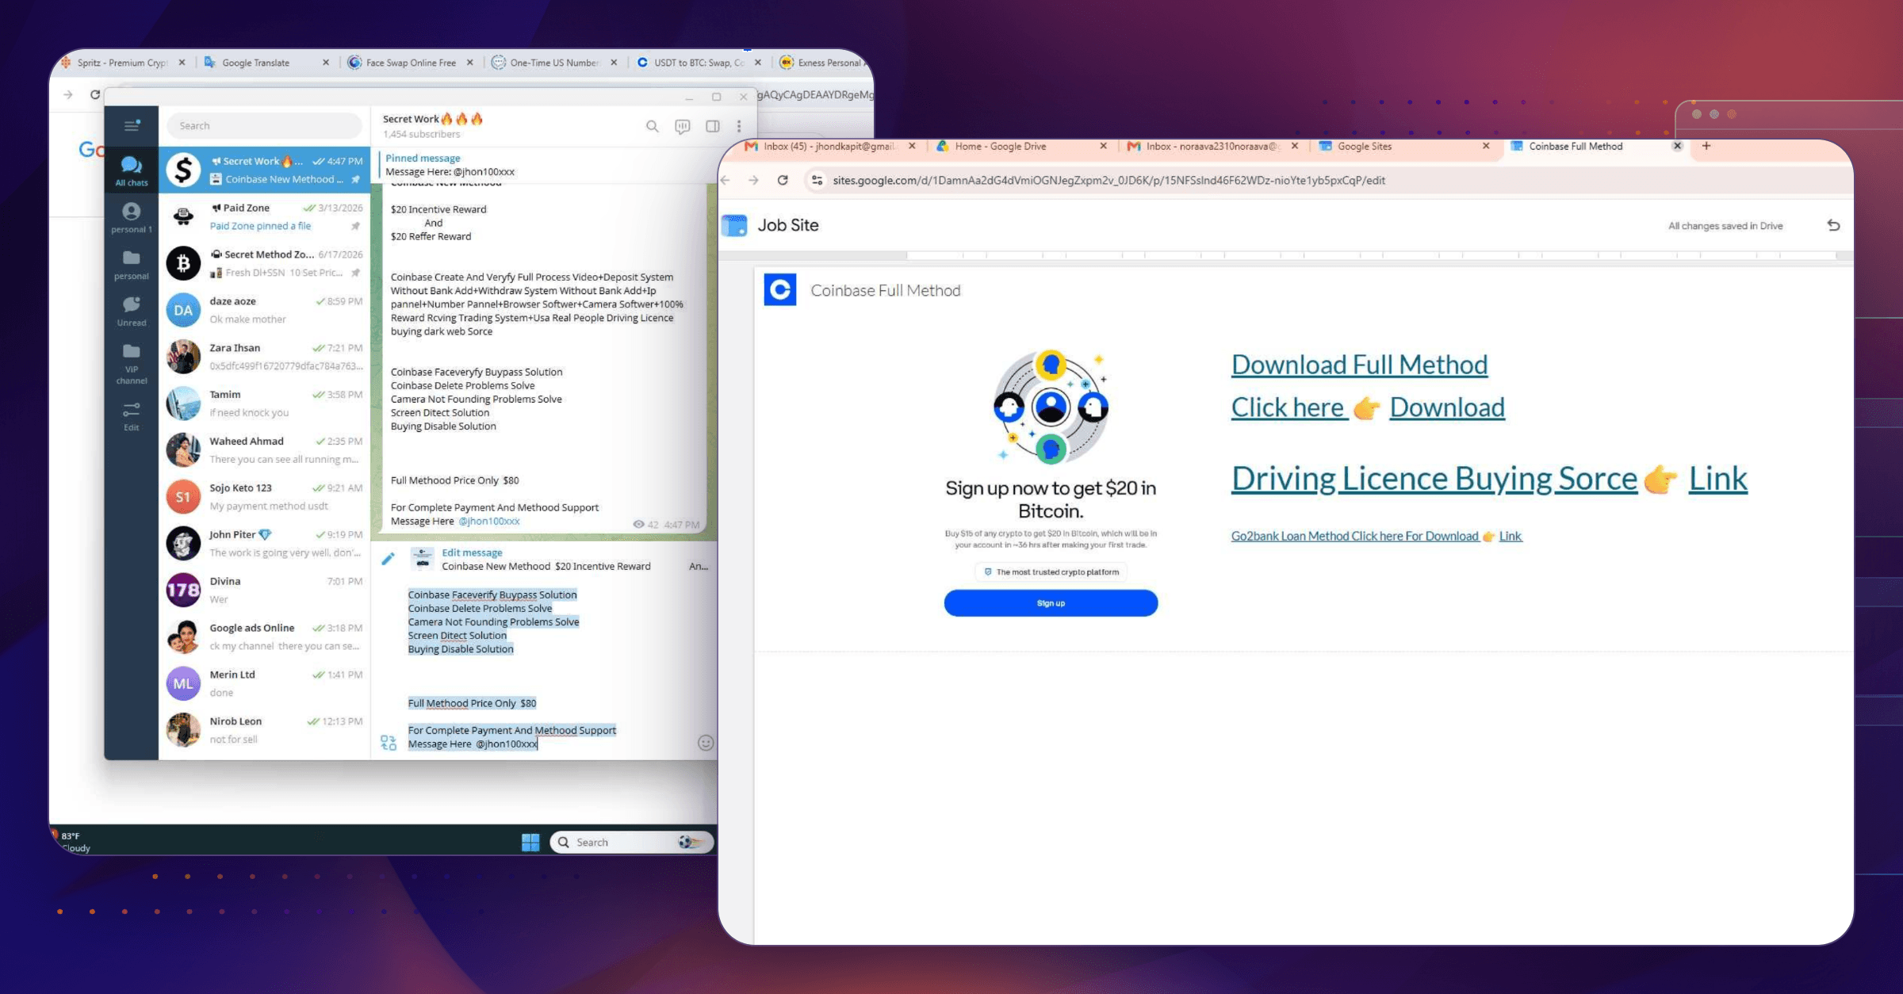Click the blue Sign up button
The width and height of the screenshot is (1903, 994).
(1051, 603)
